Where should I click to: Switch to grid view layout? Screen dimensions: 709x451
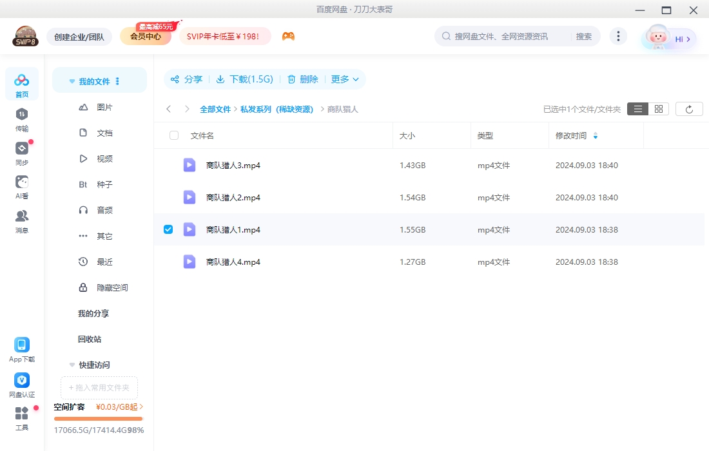point(658,108)
